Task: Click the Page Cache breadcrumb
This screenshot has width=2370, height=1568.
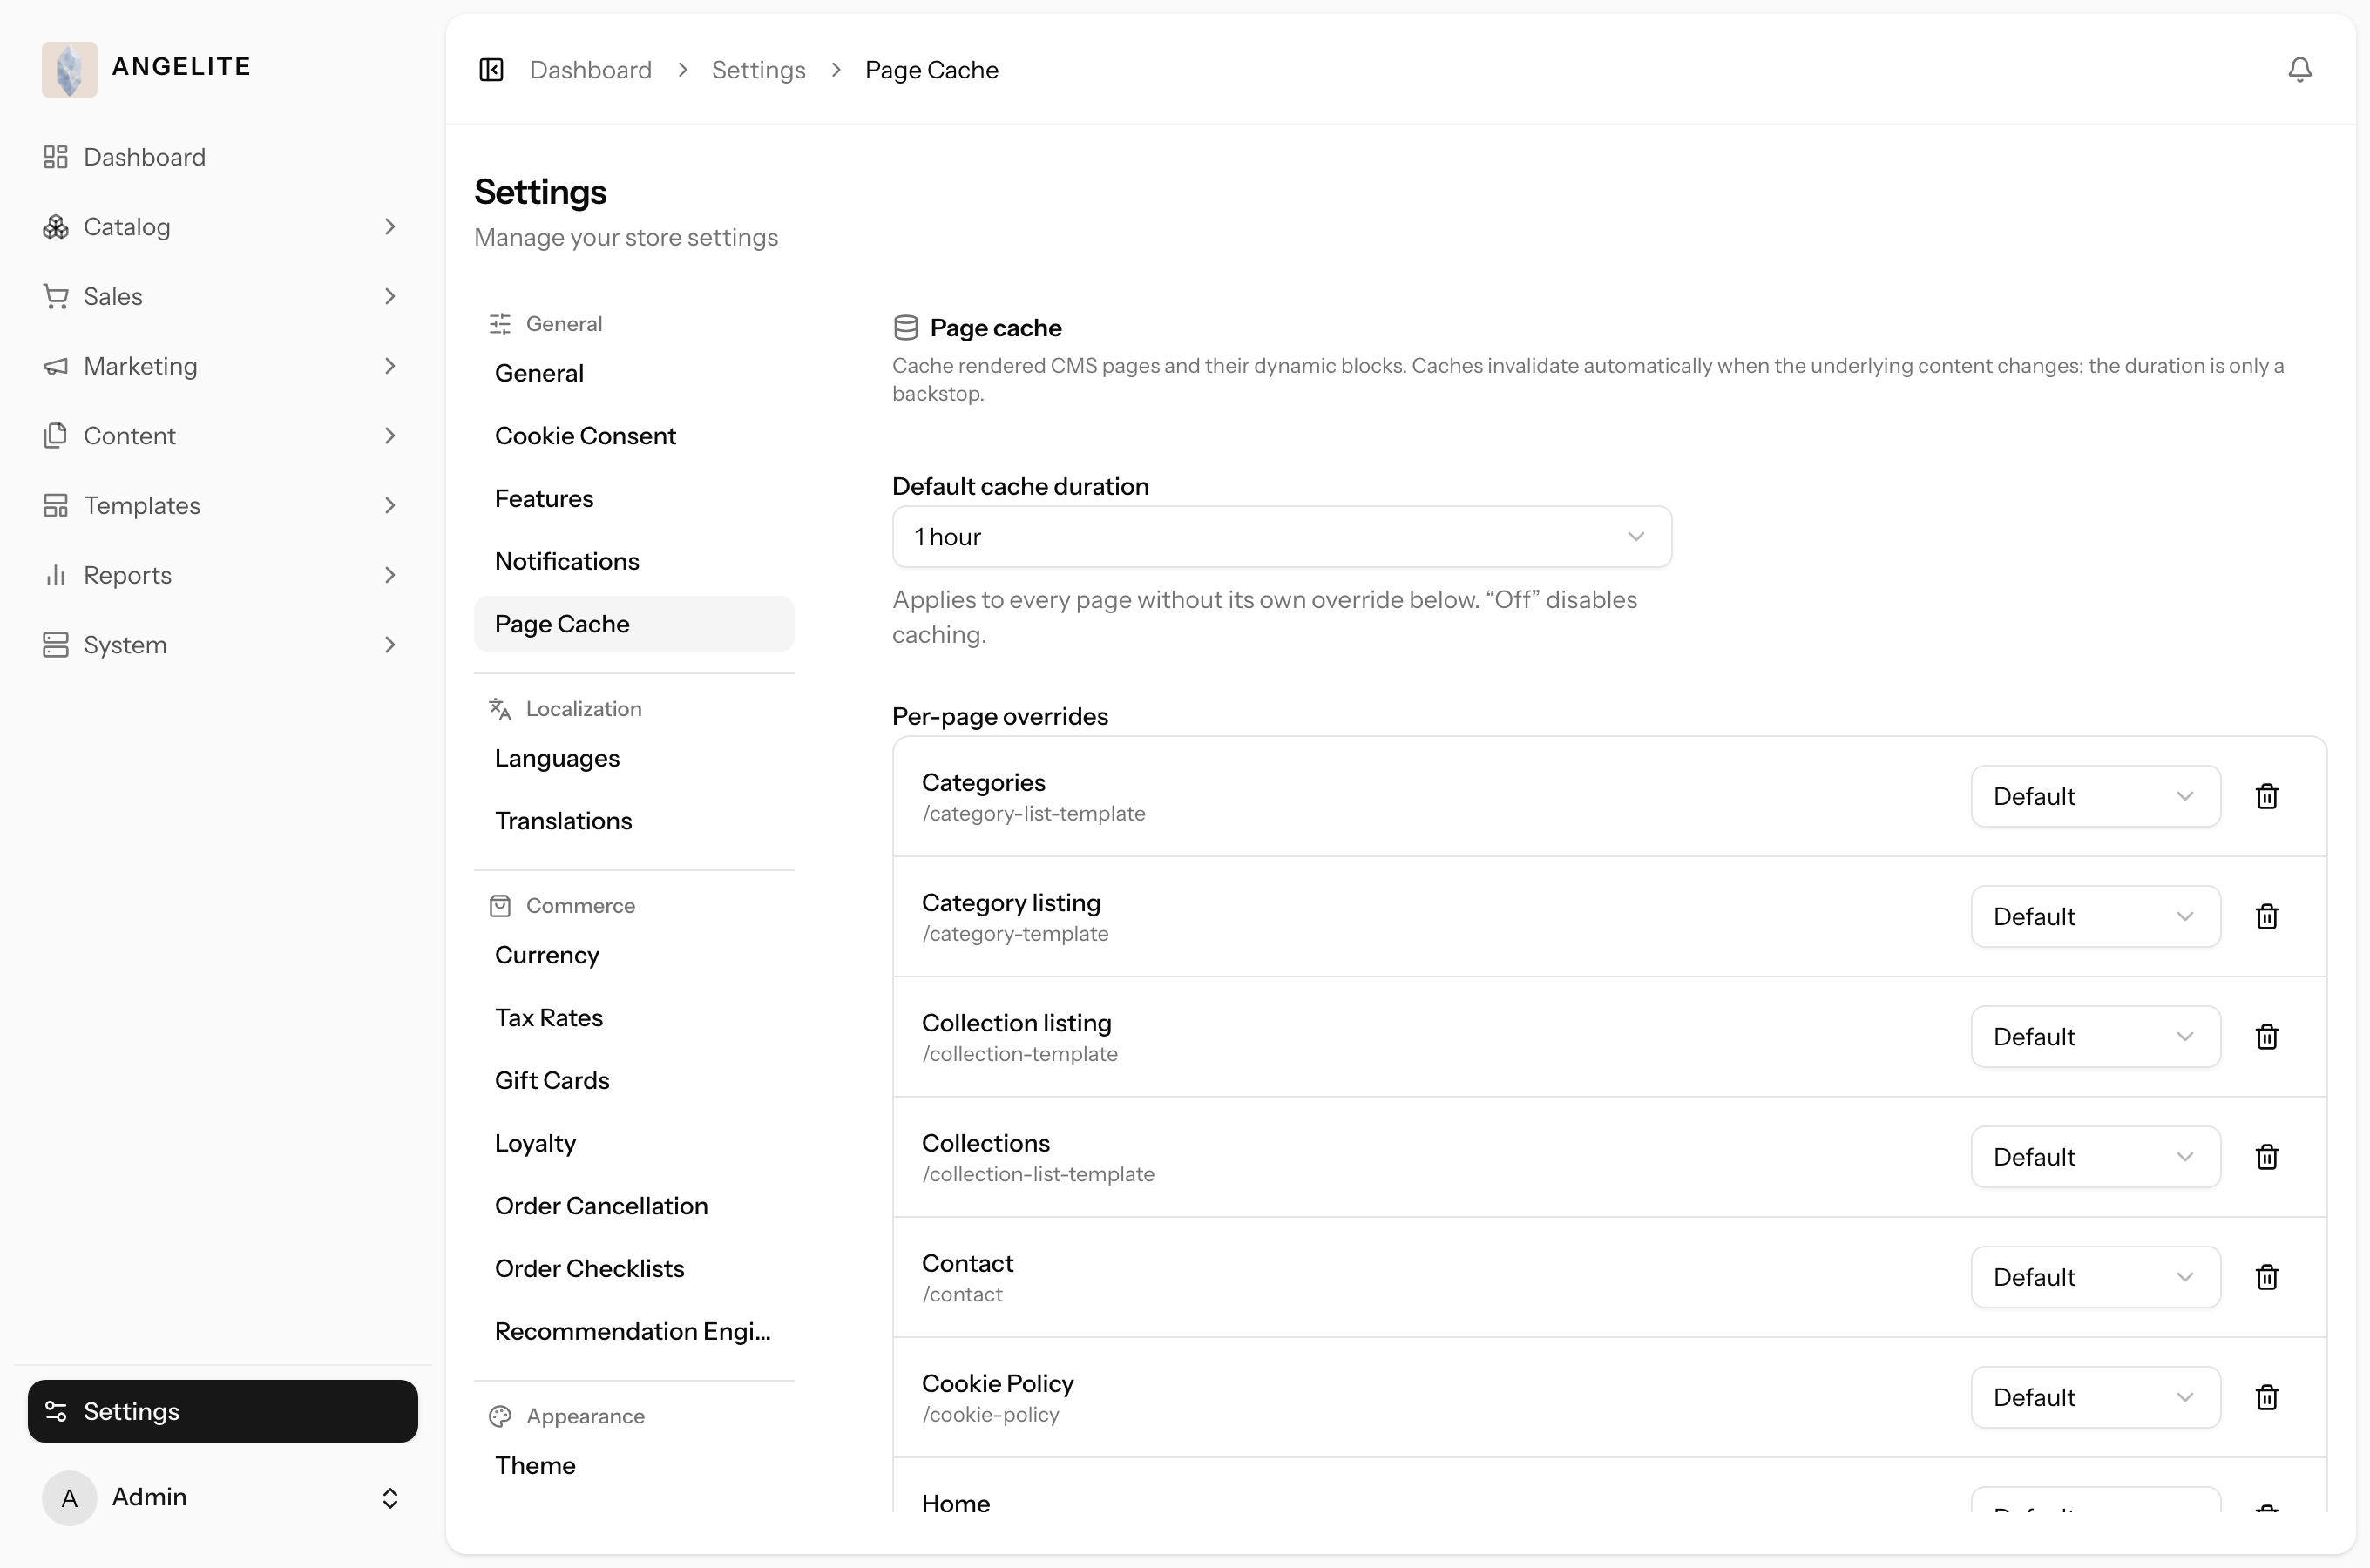Action: tap(931, 70)
